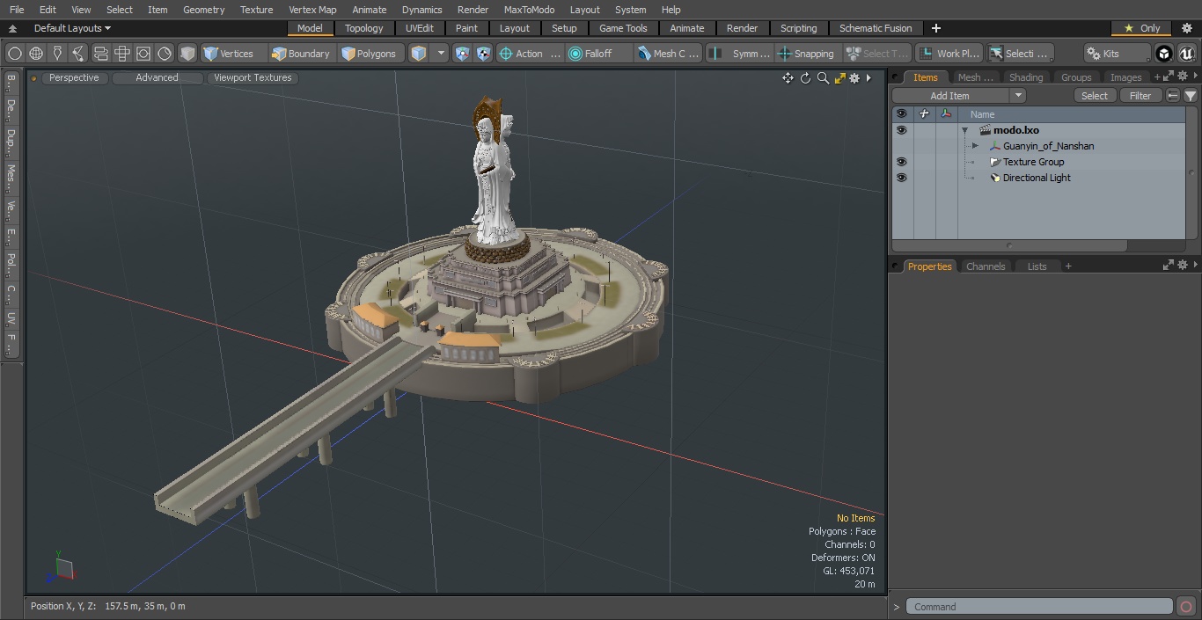1202x620 pixels.
Task: Click the circle-in-square toolbar icon
Action: [x=143, y=54]
